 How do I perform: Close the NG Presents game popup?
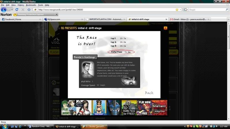coord(165,28)
